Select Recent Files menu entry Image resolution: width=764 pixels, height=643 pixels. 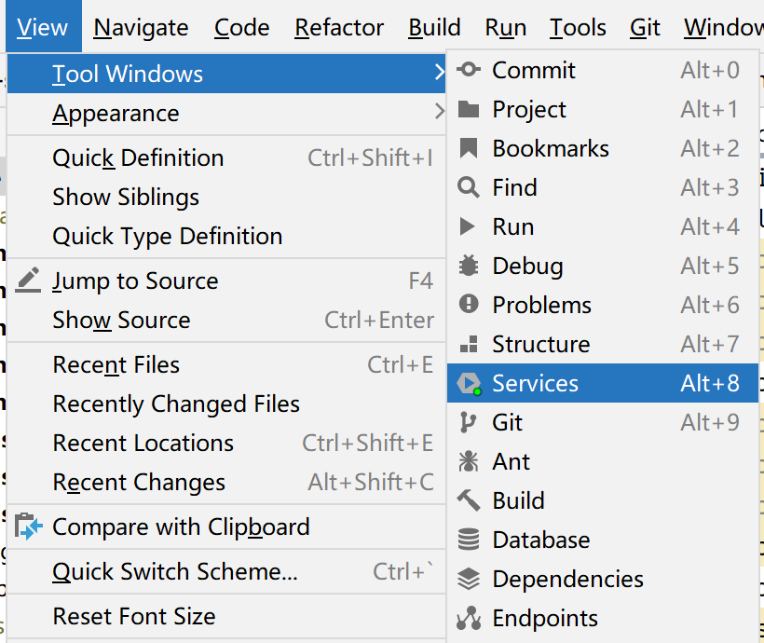[x=116, y=364]
